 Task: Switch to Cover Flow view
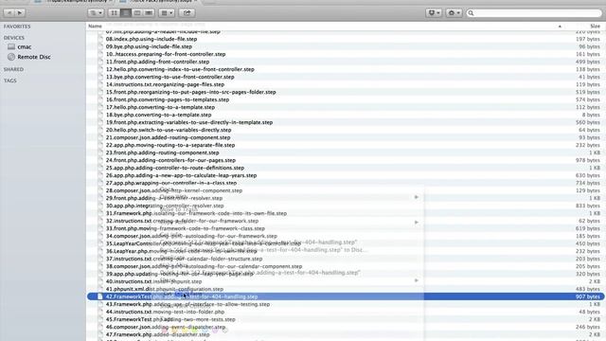pyautogui.click(x=149, y=12)
